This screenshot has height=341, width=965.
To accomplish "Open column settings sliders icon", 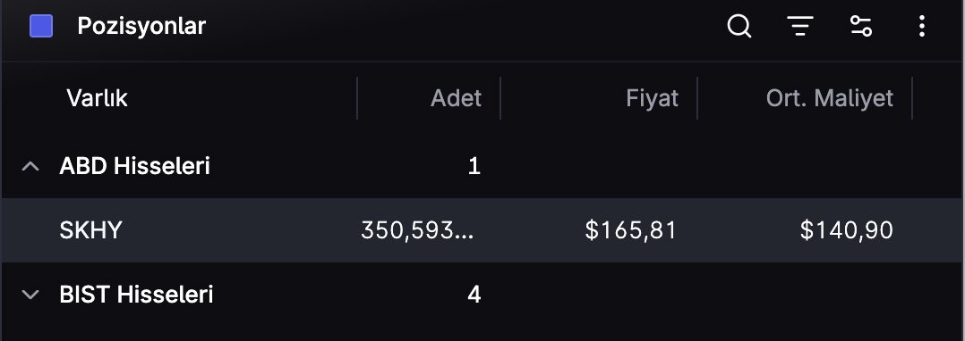I will [x=860, y=27].
